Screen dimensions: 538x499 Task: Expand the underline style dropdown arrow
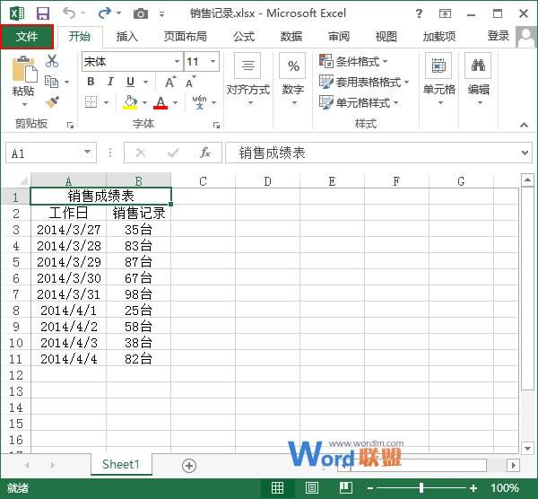pyautogui.click(x=146, y=82)
